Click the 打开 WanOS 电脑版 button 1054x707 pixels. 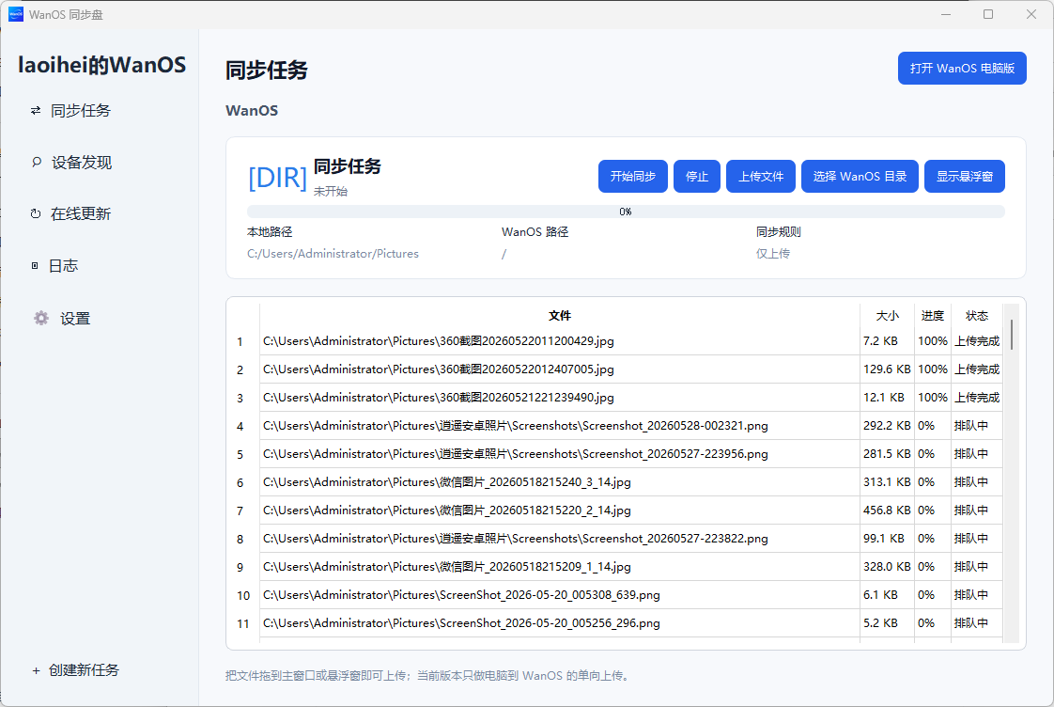[962, 68]
